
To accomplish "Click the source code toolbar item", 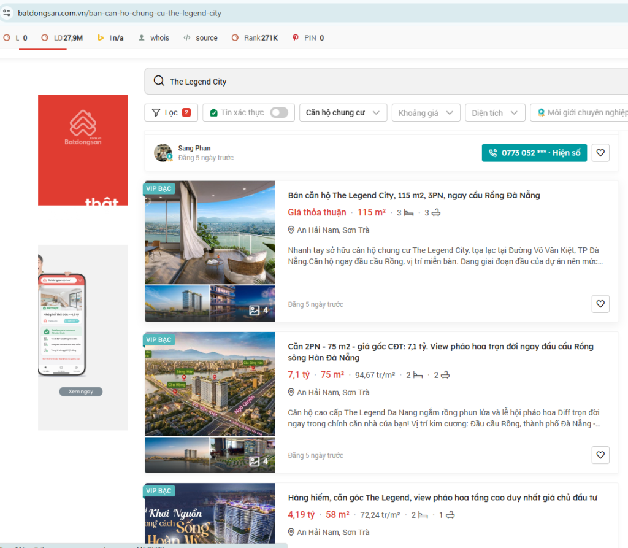I will pos(200,38).
